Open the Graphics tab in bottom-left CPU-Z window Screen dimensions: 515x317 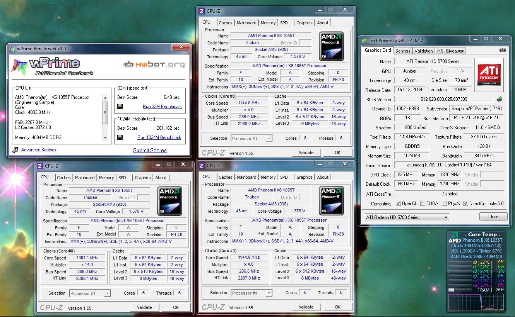click(143, 178)
